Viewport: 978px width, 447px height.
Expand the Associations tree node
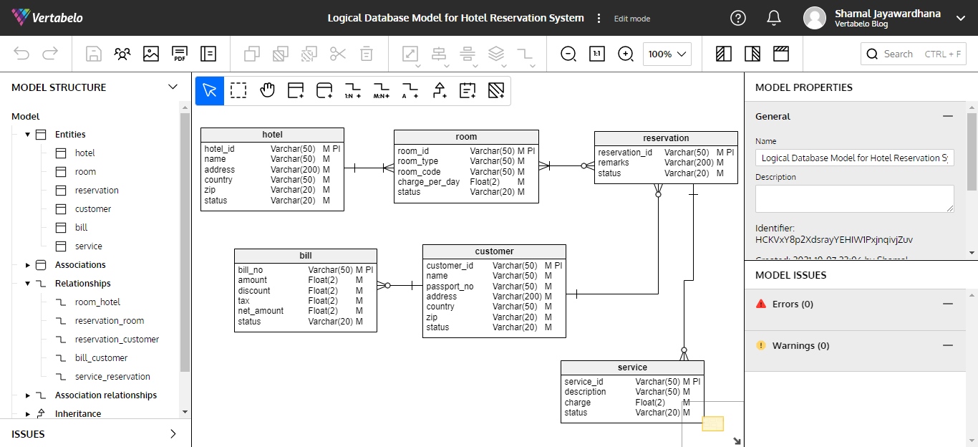[x=28, y=265]
